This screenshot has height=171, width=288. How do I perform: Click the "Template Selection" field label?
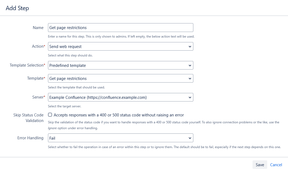(x=26, y=65)
